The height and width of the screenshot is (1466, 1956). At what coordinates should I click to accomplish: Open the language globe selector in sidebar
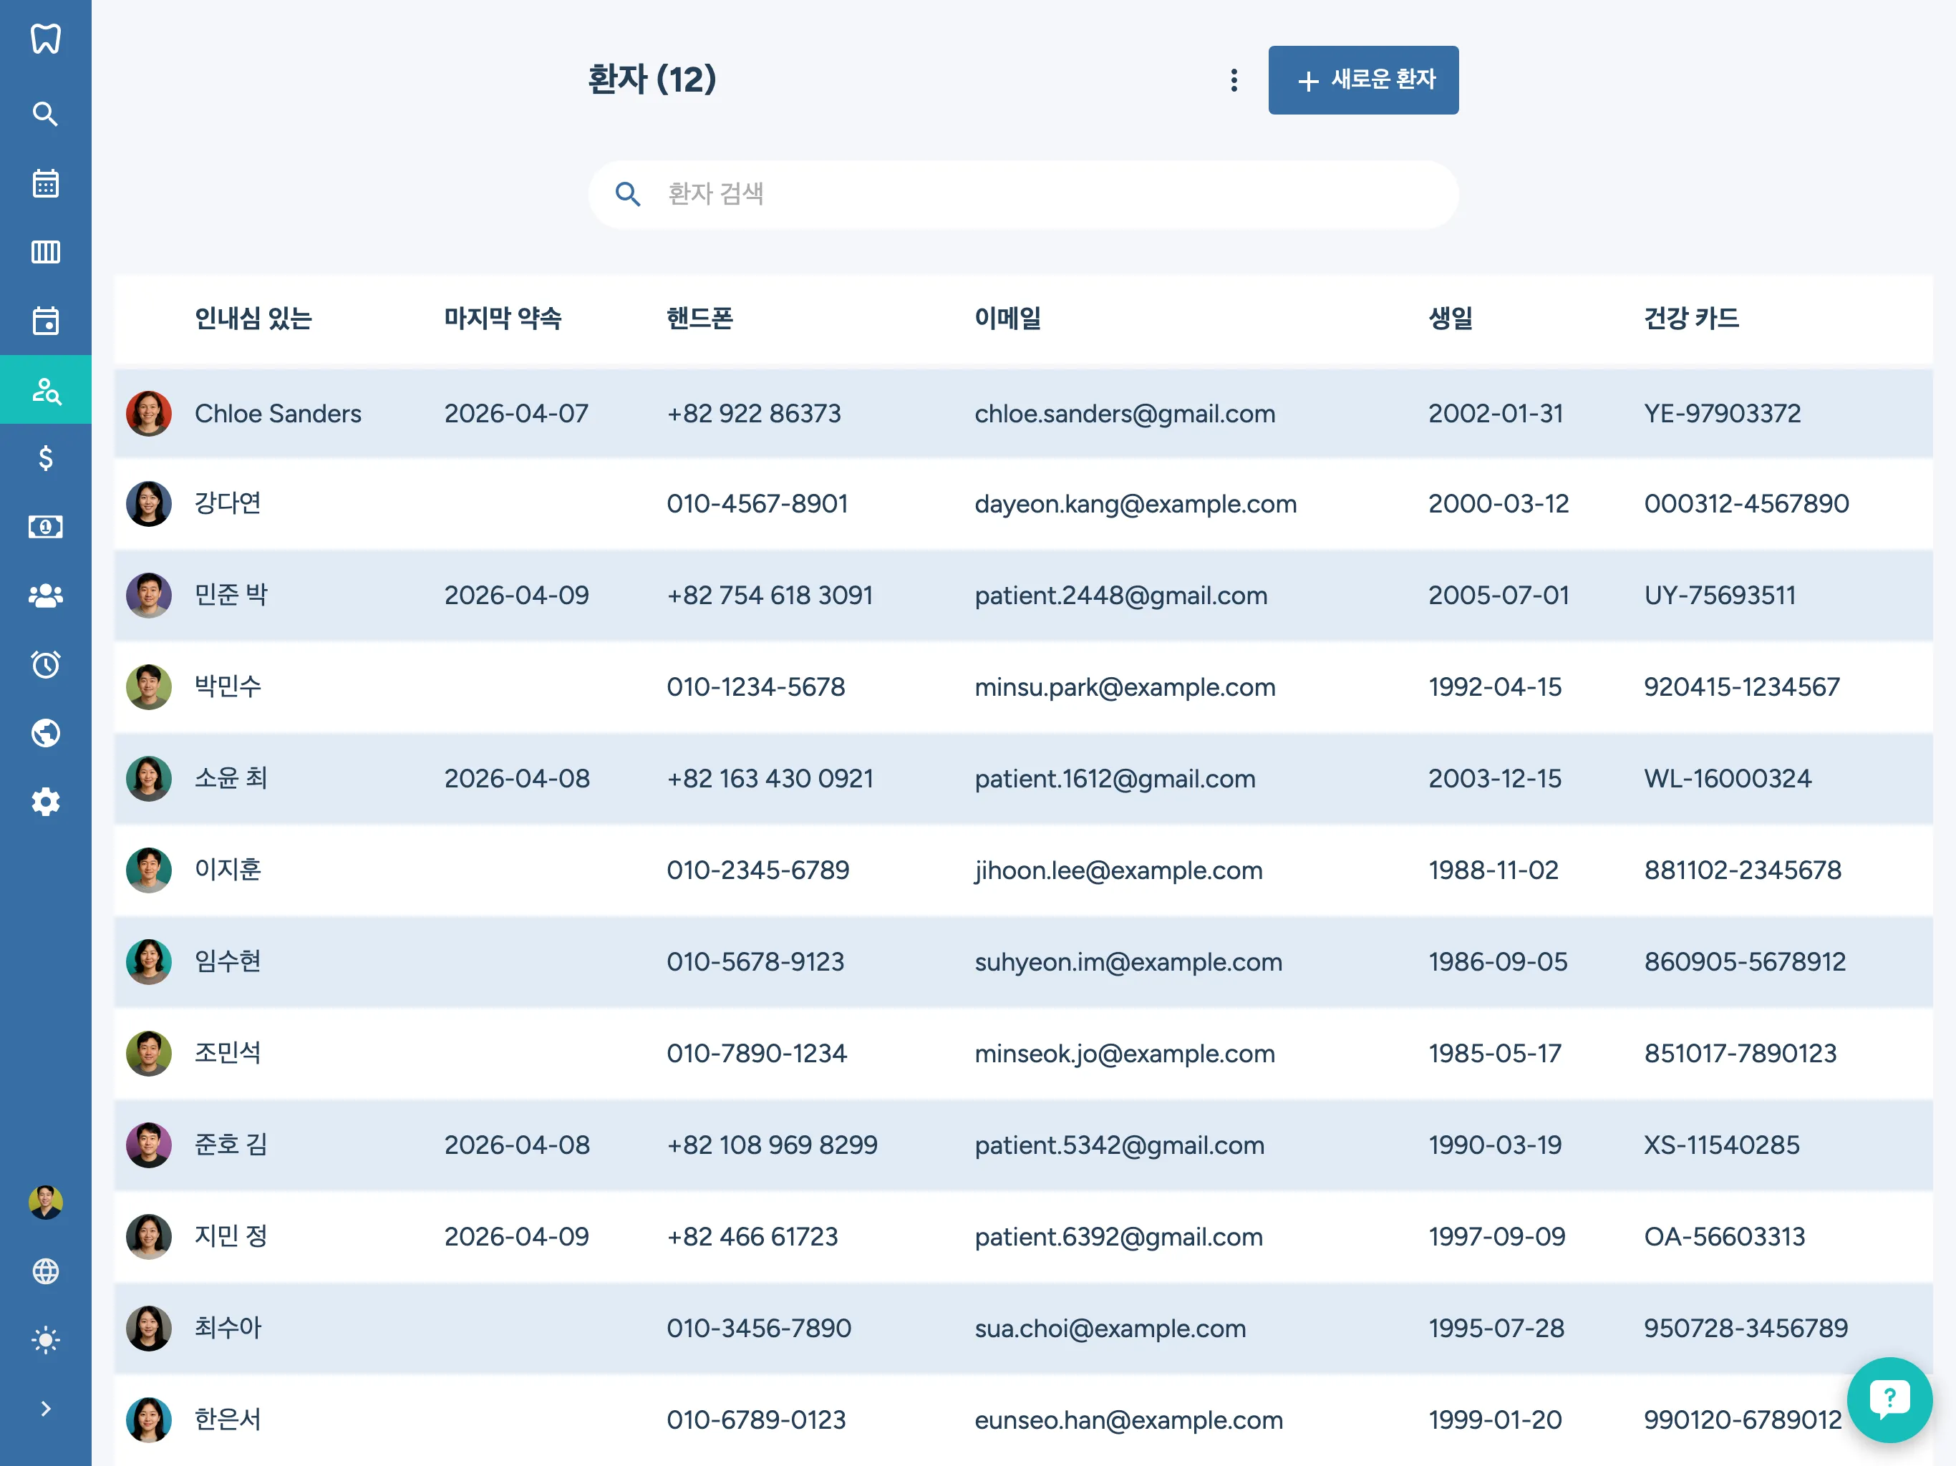tap(45, 1271)
